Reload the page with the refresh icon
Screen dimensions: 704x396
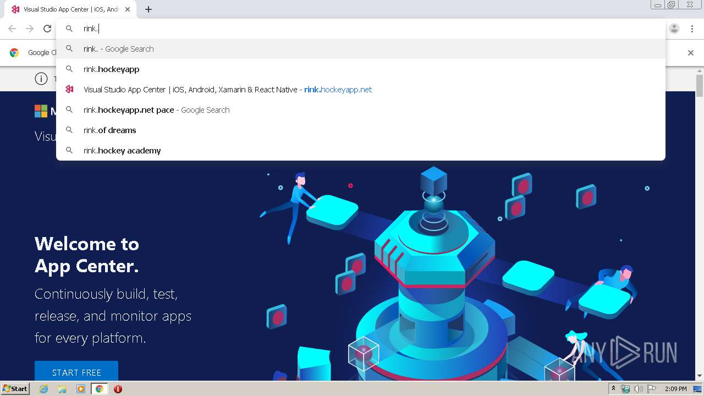tap(47, 29)
